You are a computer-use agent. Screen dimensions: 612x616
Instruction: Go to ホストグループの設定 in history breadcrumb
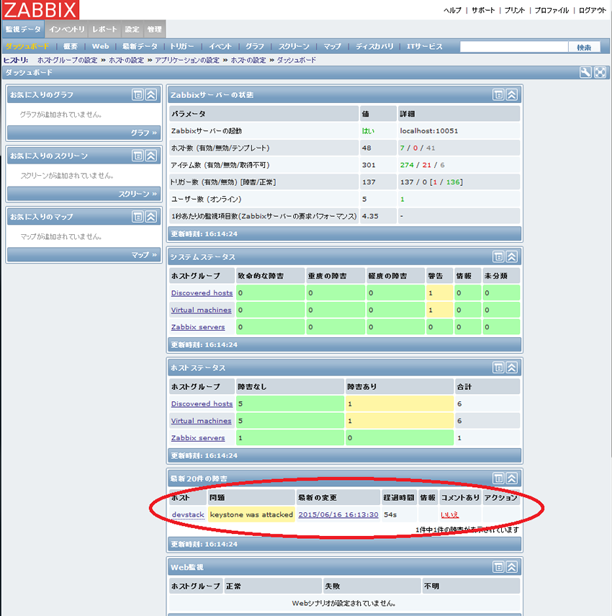point(67,60)
